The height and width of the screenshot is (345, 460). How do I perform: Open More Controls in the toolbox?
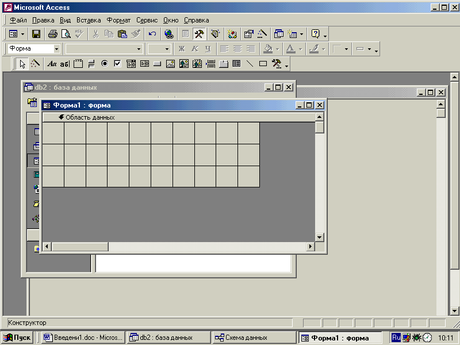(277, 64)
